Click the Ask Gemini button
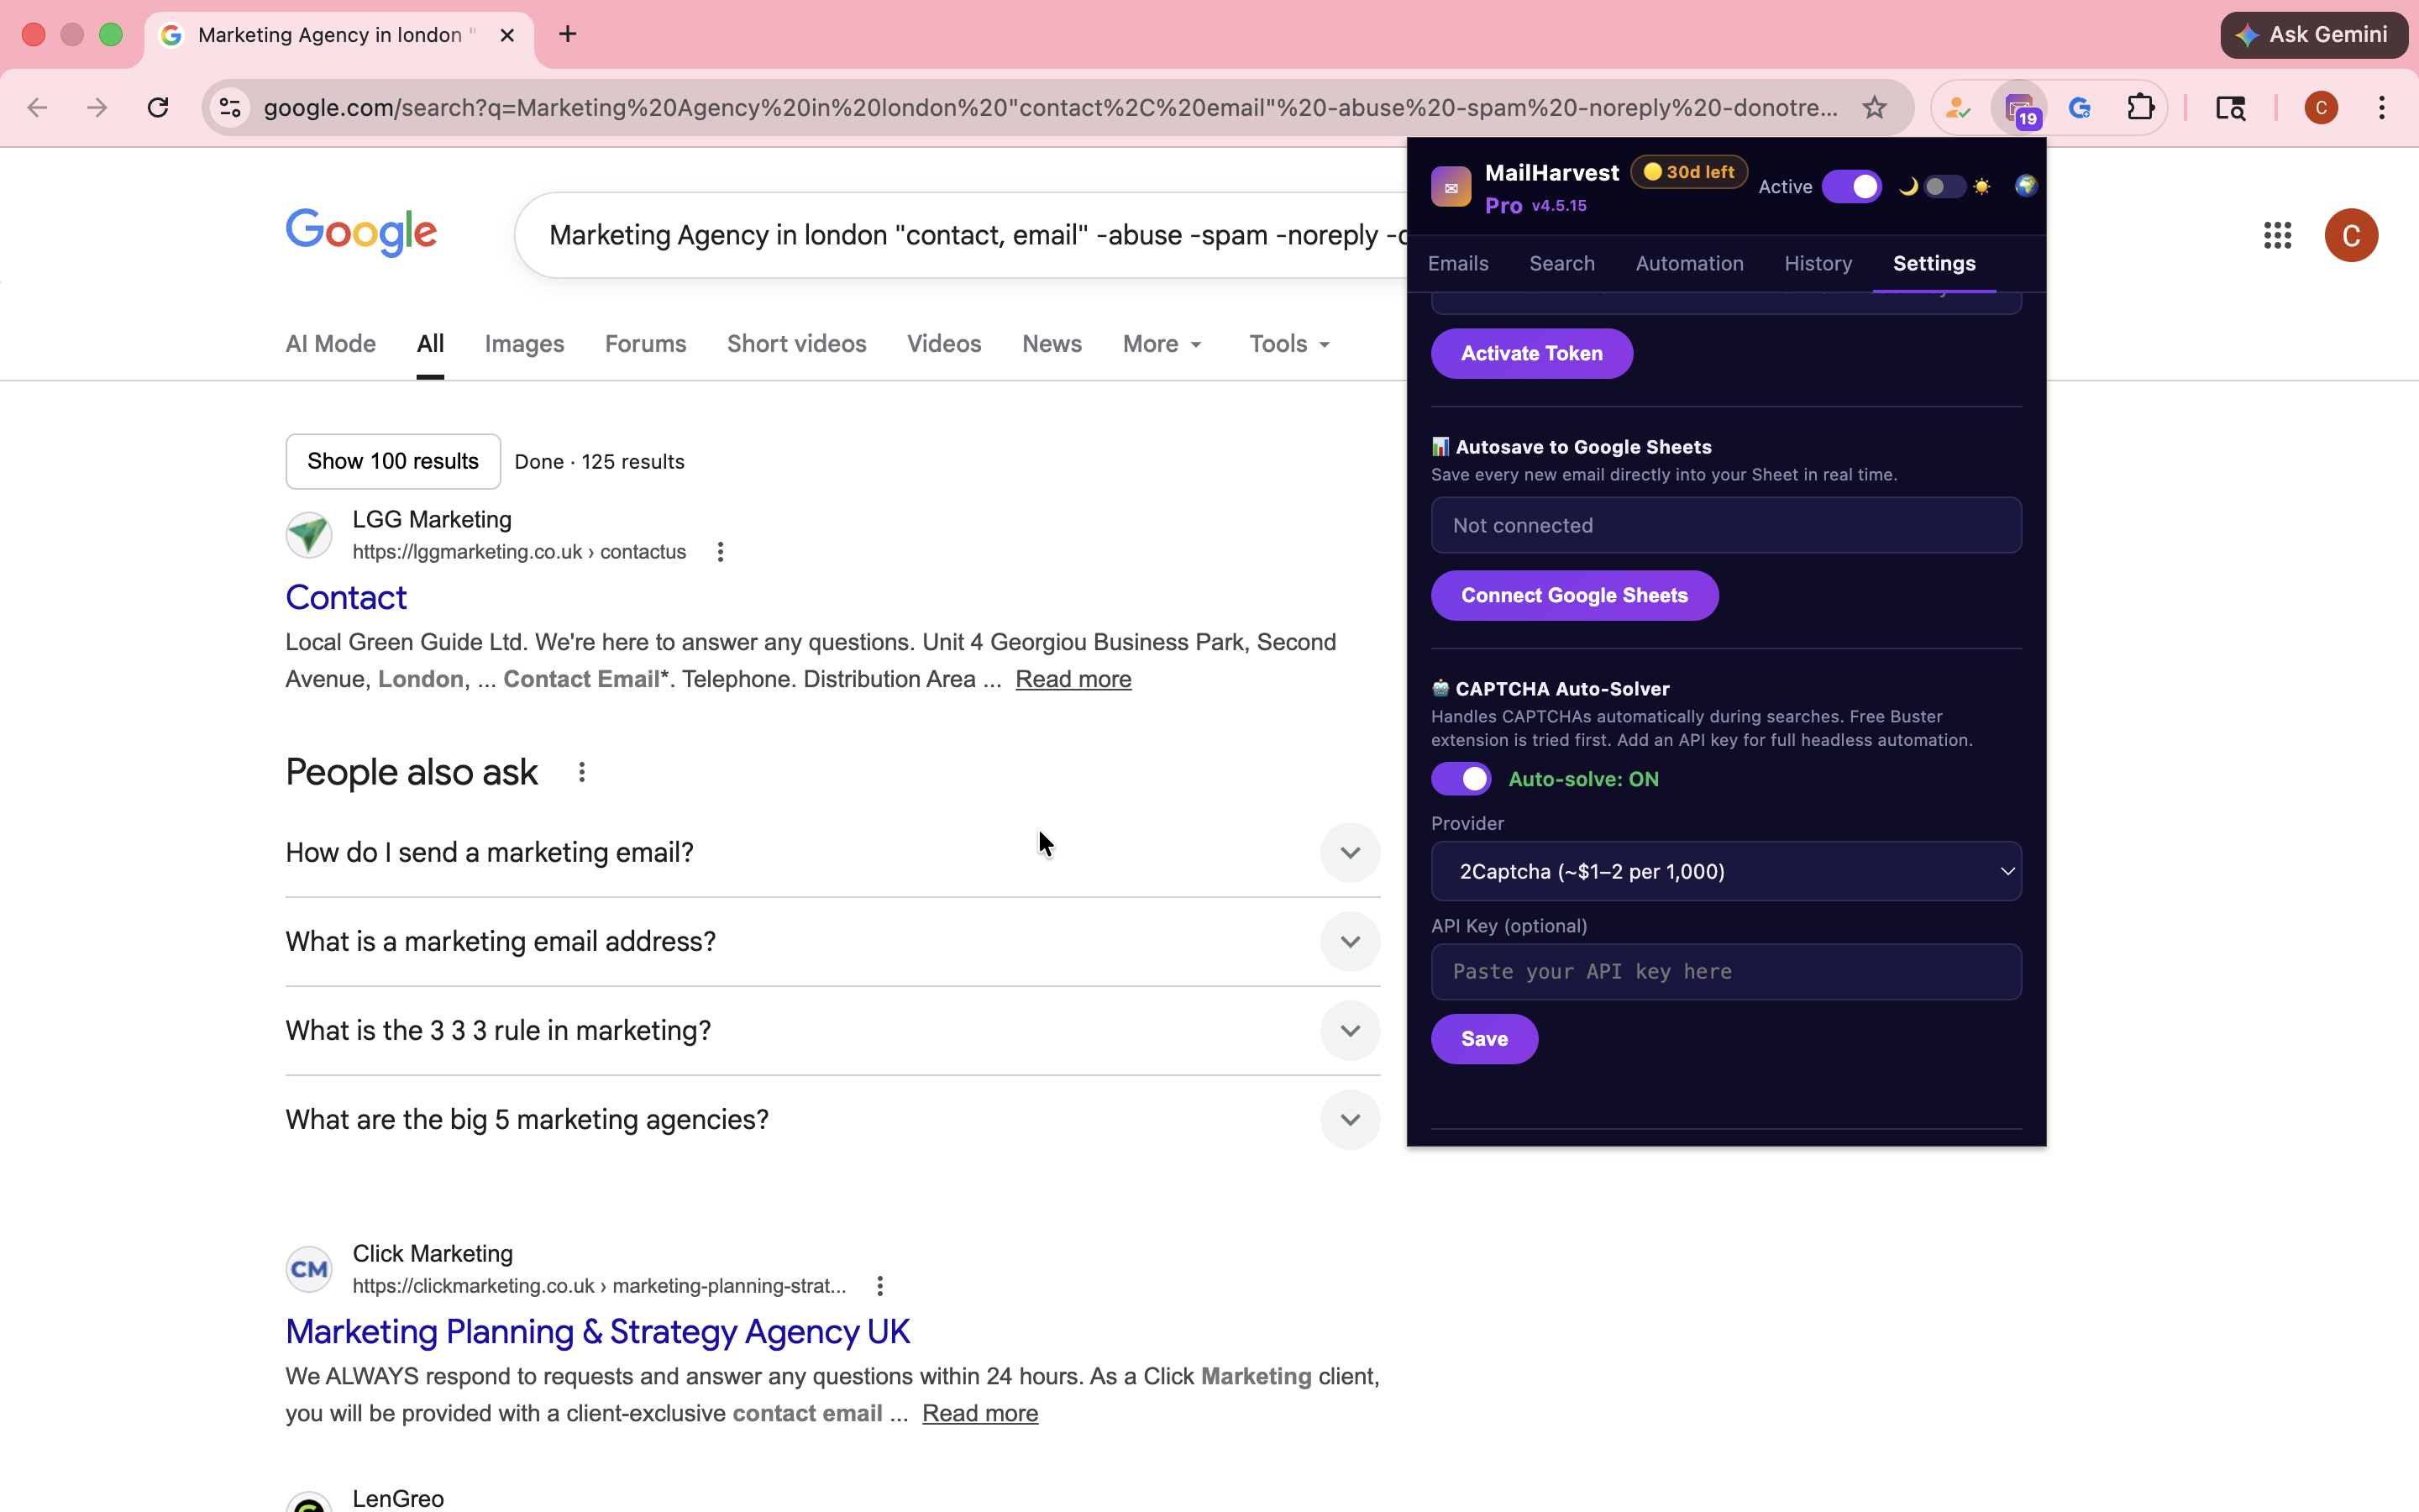The image size is (2419, 1512). click(x=2313, y=35)
